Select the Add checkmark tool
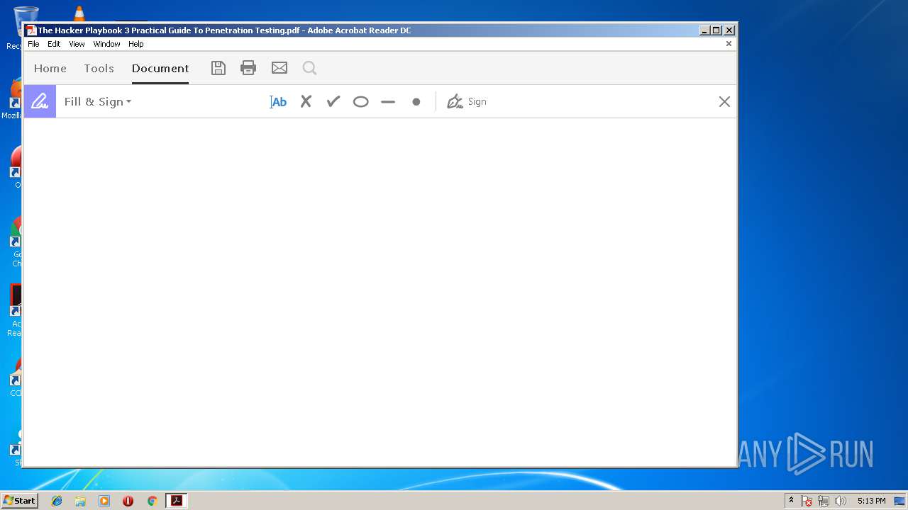Image resolution: width=908 pixels, height=510 pixels. (333, 102)
